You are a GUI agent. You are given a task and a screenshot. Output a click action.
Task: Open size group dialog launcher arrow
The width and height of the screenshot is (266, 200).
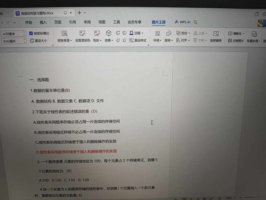point(53,45)
